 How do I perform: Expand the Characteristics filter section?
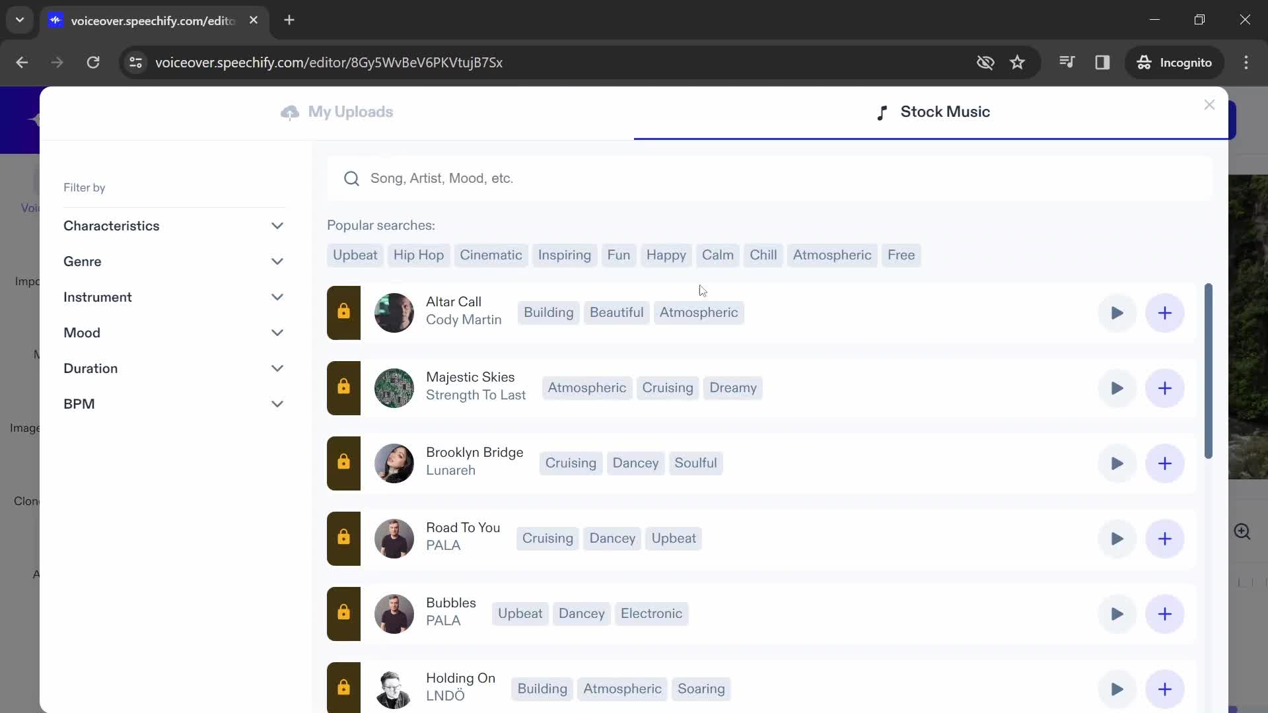172,226
